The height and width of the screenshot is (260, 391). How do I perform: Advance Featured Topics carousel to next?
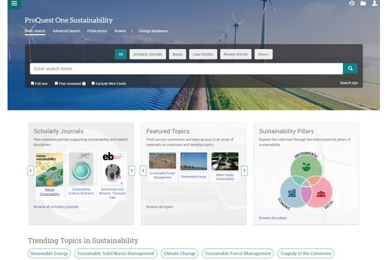point(244,170)
